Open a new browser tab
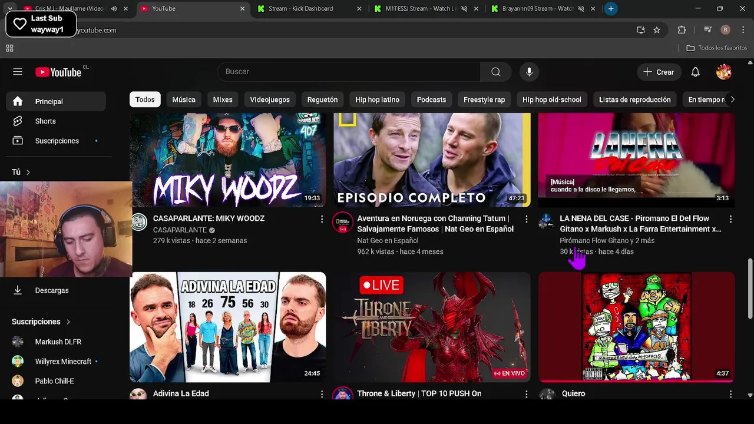This screenshot has width=754, height=424. click(611, 9)
